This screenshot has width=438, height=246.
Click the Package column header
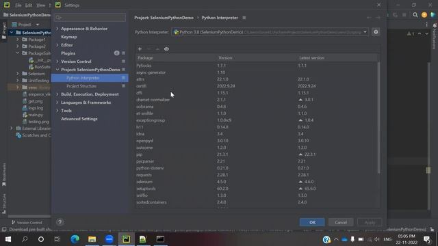(176, 57)
